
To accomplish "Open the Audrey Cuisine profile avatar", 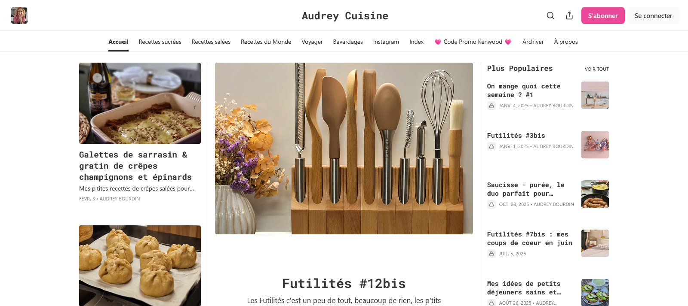I will [x=19, y=15].
